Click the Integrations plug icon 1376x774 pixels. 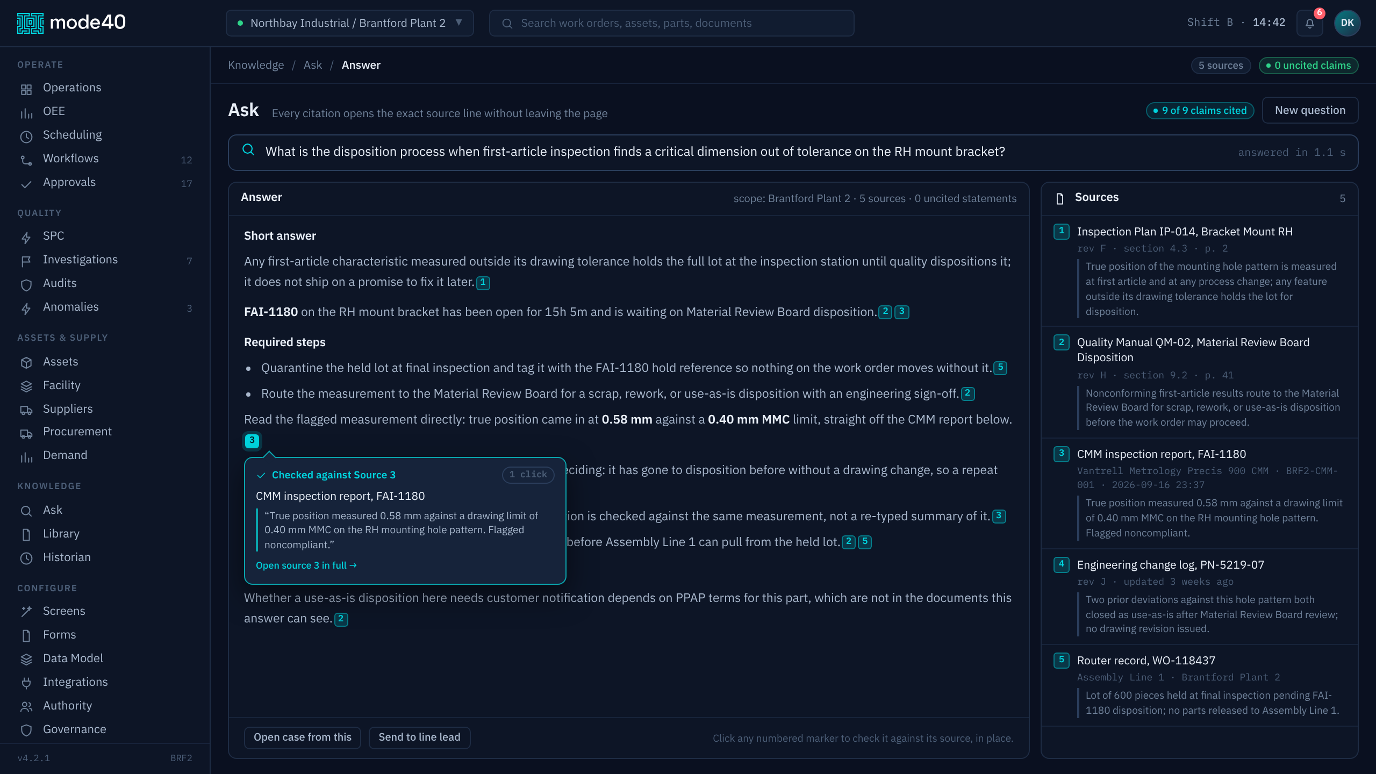(26, 683)
